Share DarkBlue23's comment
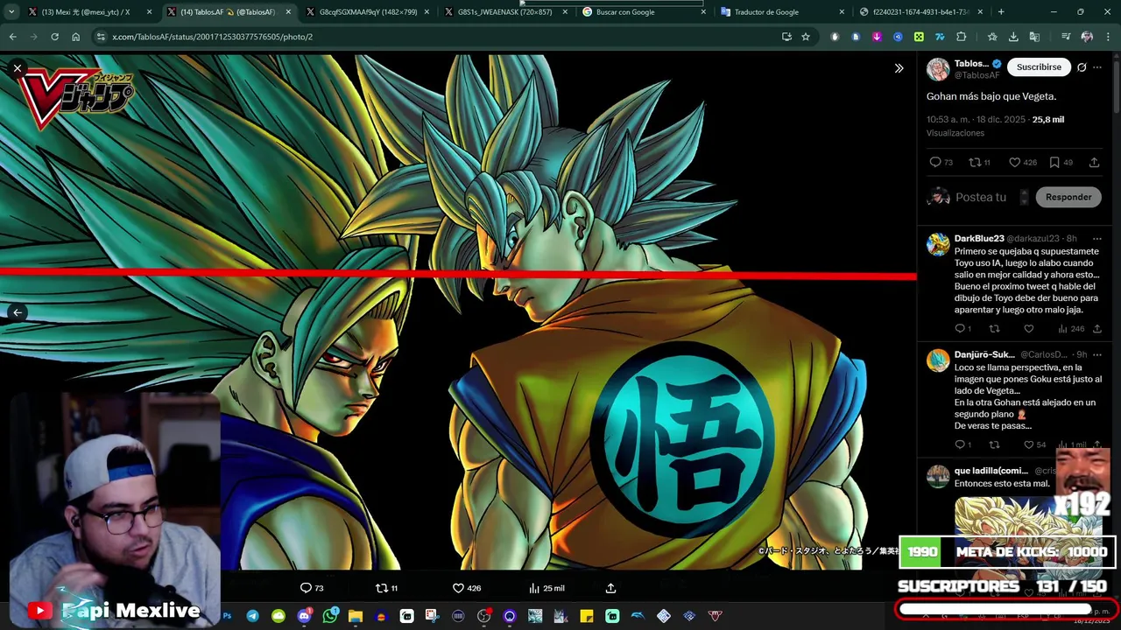Viewport: 1121px width, 630px height. click(1096, 329)
